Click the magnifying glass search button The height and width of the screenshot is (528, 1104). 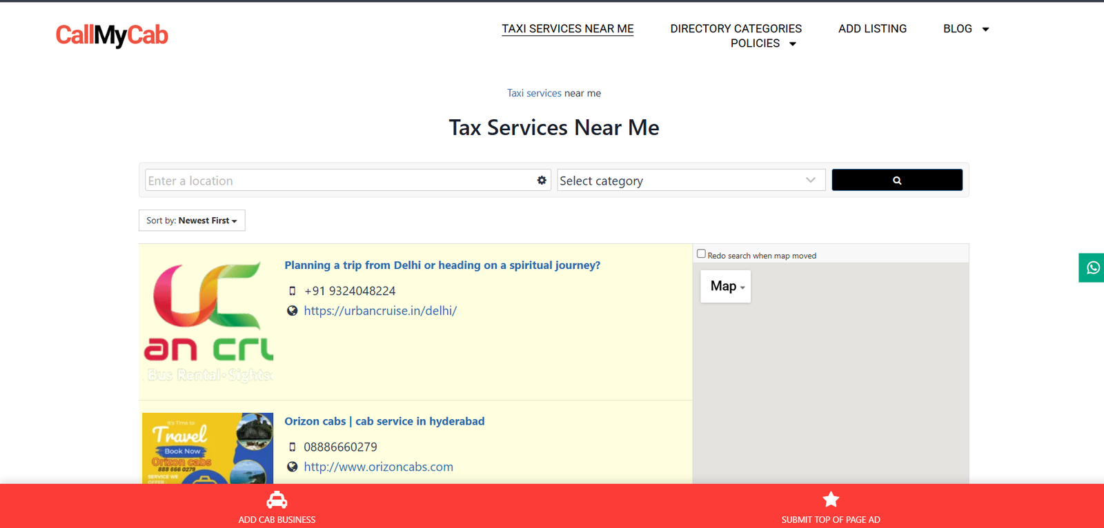point(896,180)
